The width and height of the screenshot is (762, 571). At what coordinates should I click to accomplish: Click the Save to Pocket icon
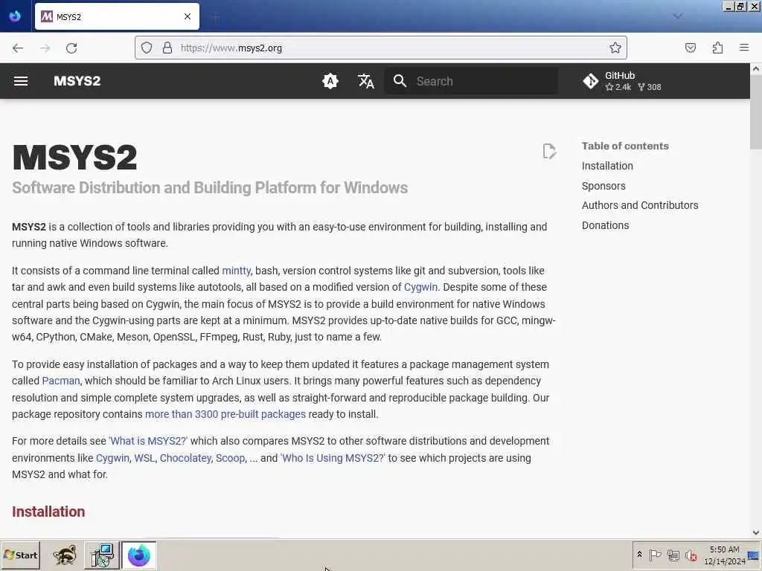pyautogui.click(x=690, y=48)
